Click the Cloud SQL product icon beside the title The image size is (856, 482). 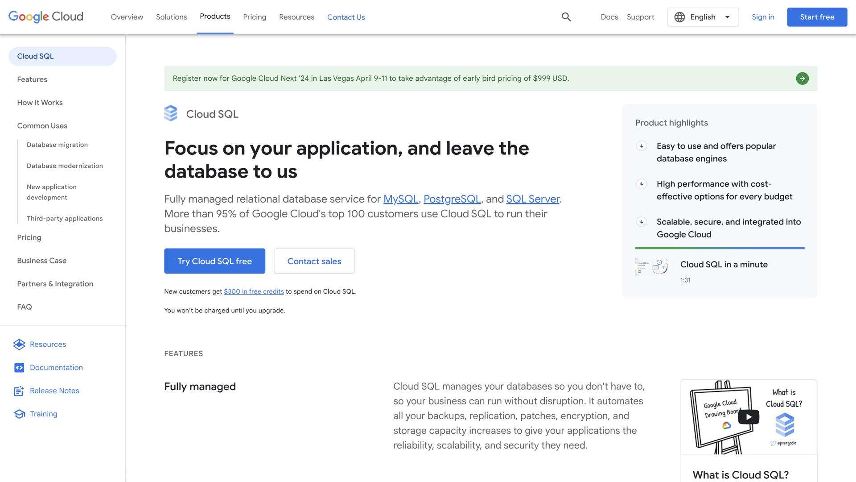coord(170,113)
